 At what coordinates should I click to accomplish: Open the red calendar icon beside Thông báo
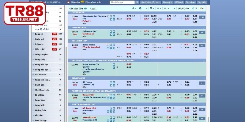68,2
